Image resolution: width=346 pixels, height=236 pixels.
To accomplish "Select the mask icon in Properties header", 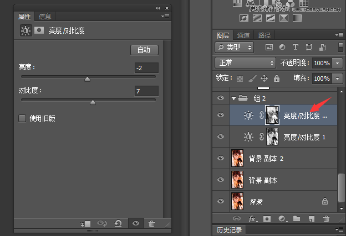I will (x=39, y=30).
